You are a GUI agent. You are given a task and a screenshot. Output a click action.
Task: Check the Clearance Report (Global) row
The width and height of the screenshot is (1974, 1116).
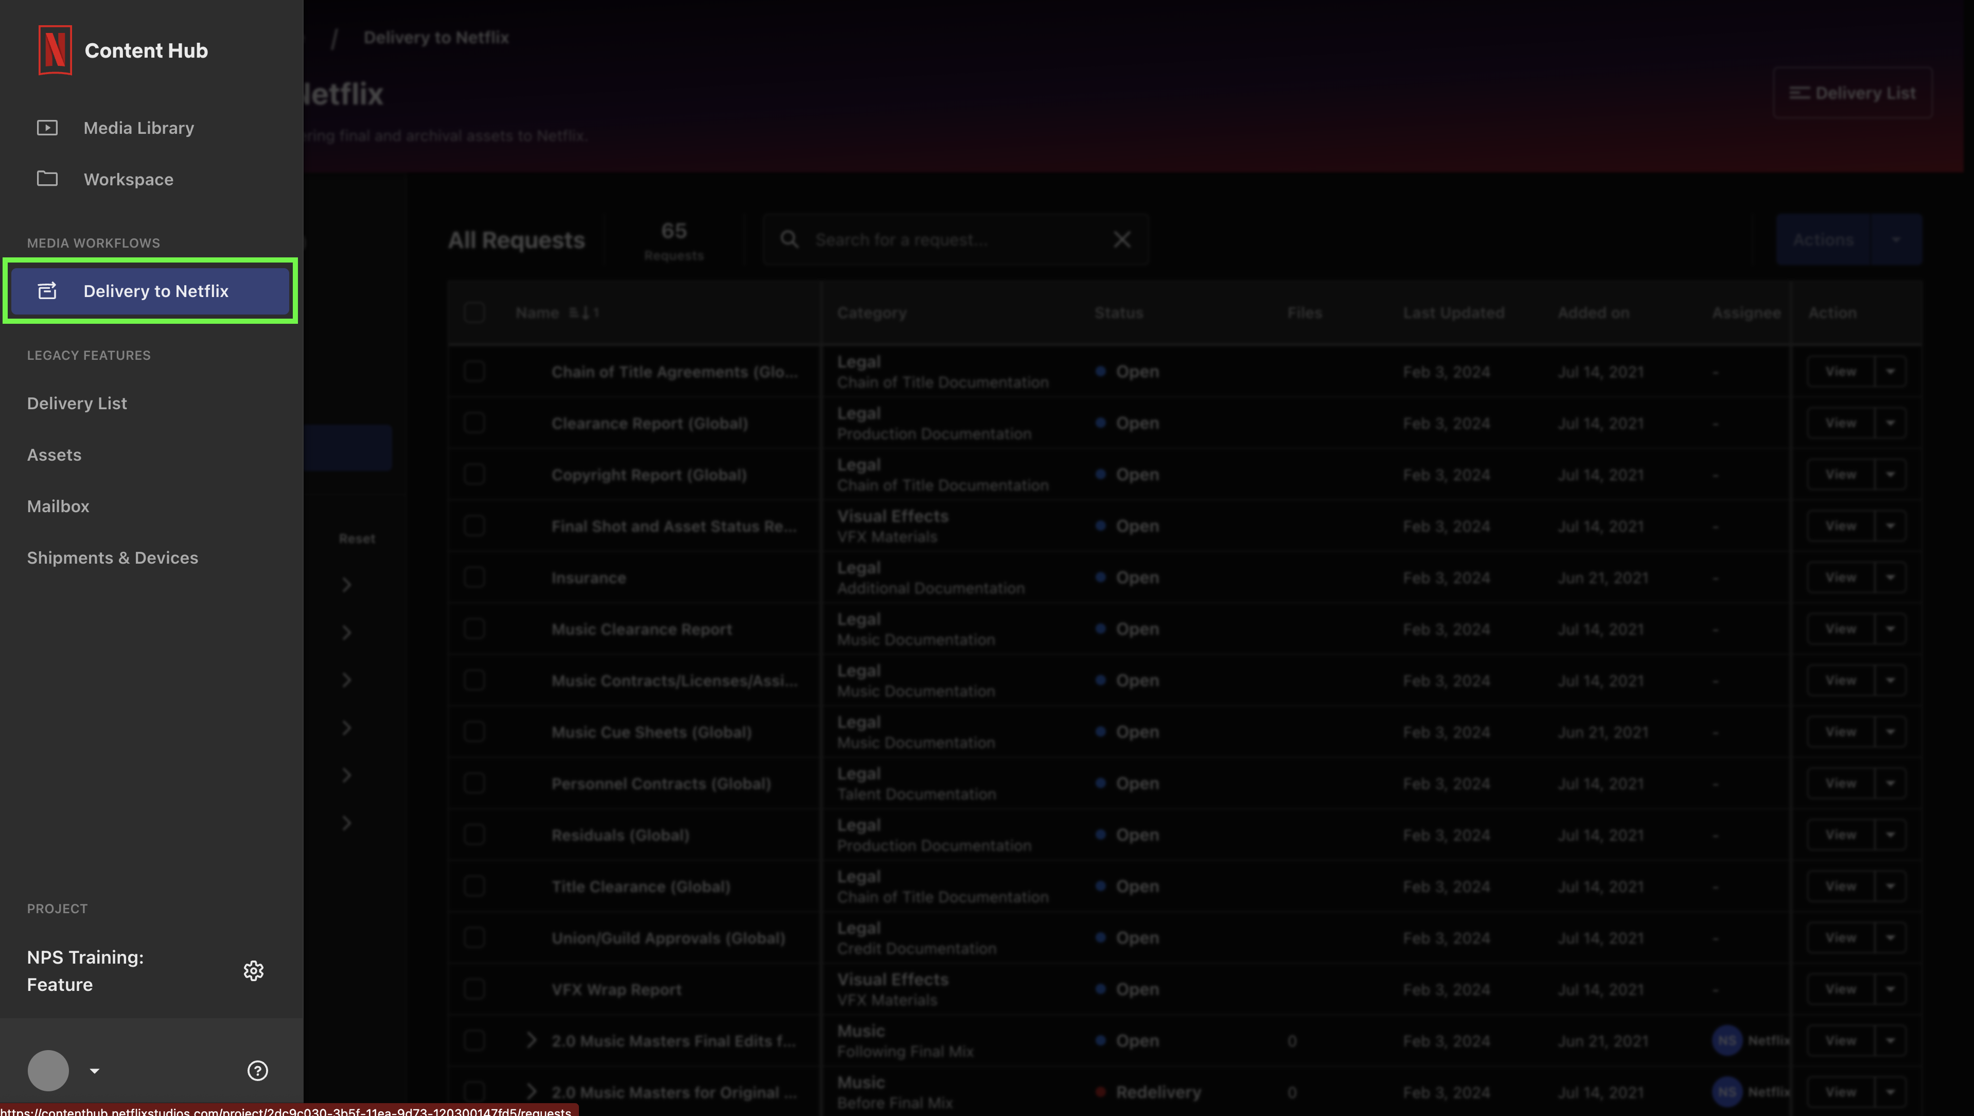pyautogui.click(x=474, y=423)
